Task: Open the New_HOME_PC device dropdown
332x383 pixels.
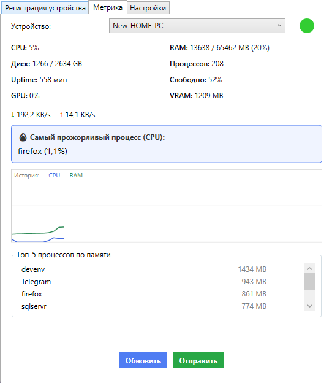Action: 197,26
